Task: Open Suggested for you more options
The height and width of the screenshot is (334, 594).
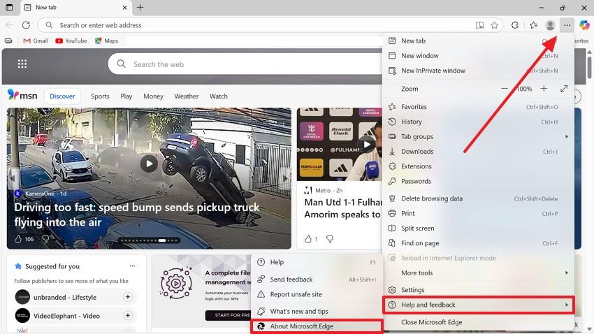Action: pyautogui.click(x=132, y=266)
